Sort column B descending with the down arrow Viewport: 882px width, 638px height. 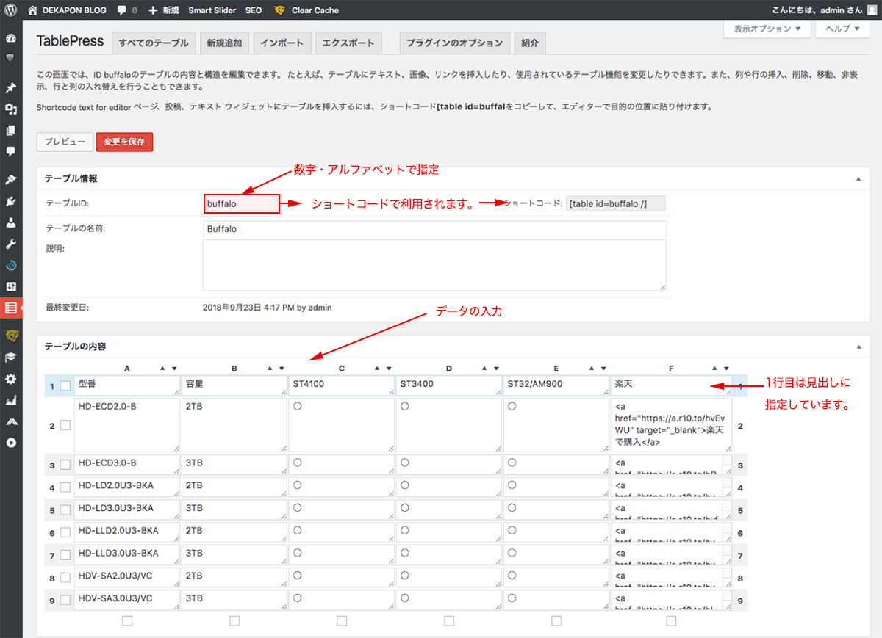282,368
